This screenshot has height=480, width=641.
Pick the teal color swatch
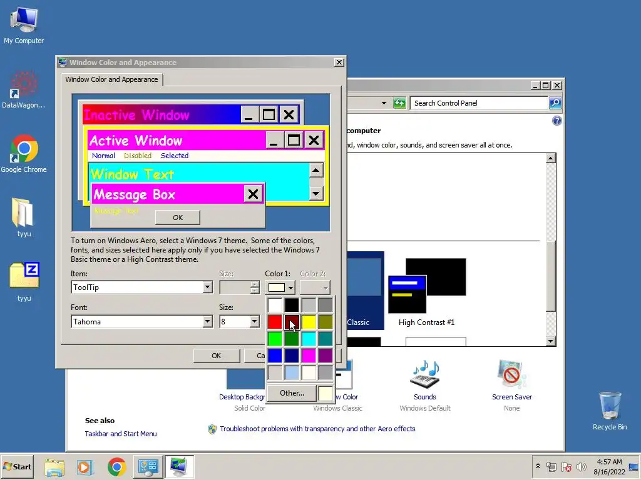(x=326, y=339)
